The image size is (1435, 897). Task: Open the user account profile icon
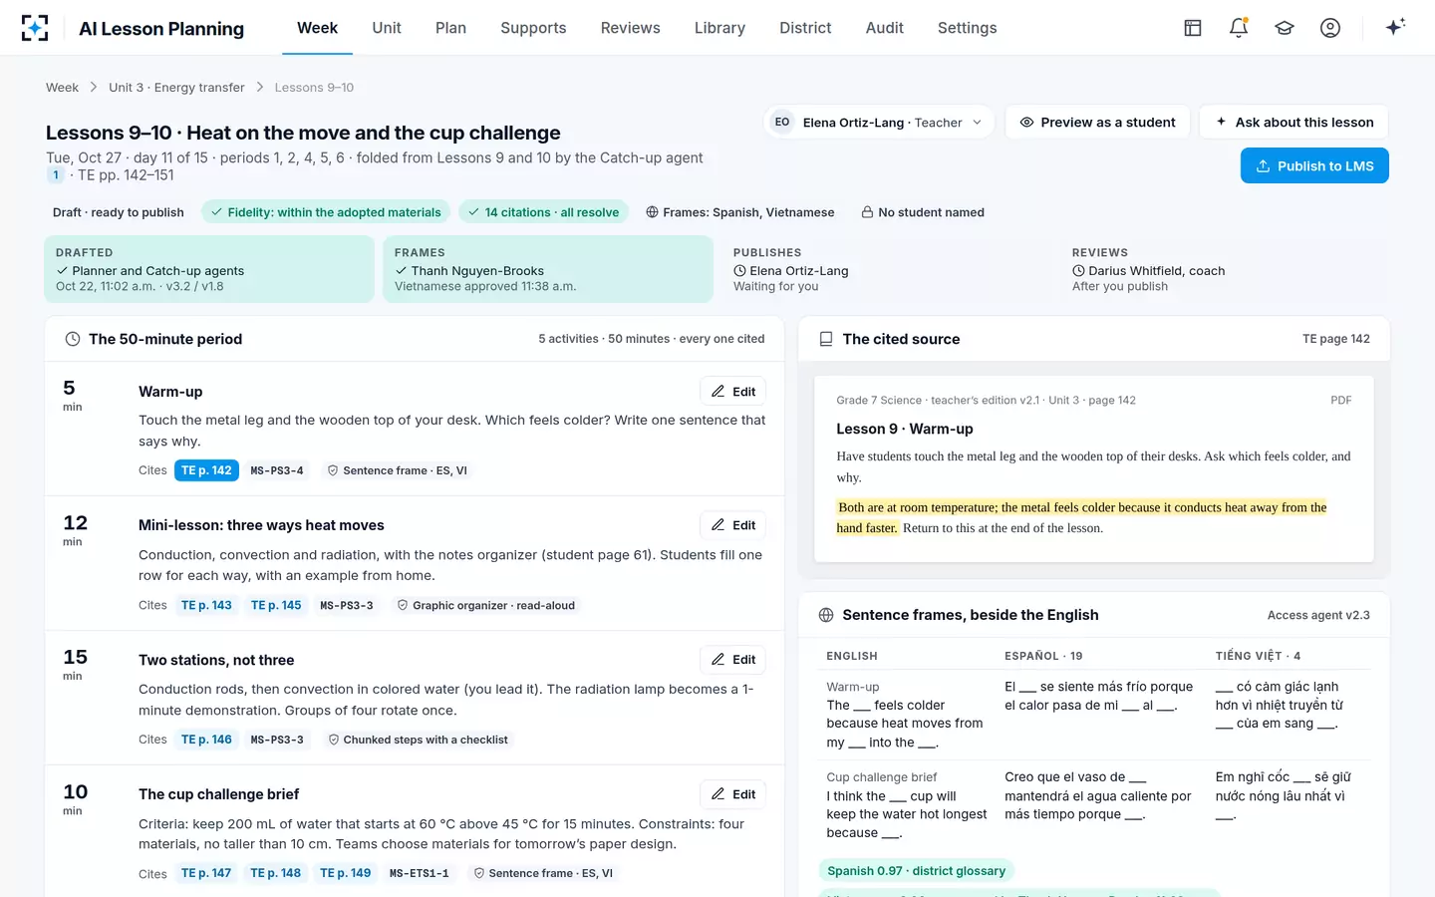pos(1330,28)
